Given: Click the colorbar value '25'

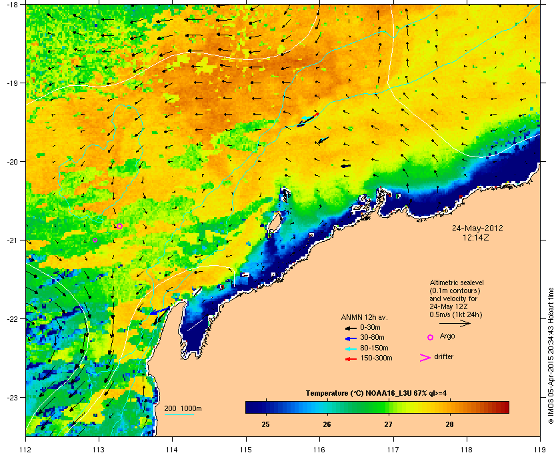Looking at the screenshot, I should tap(266, 424).
